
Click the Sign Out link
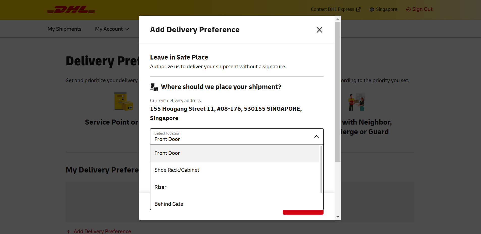pyautogui.click(x=422, y=9)
